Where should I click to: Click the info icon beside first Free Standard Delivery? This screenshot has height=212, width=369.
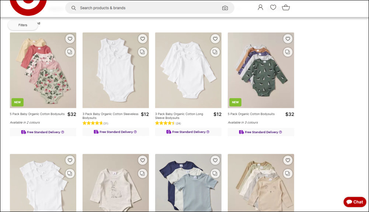(63, 132)
